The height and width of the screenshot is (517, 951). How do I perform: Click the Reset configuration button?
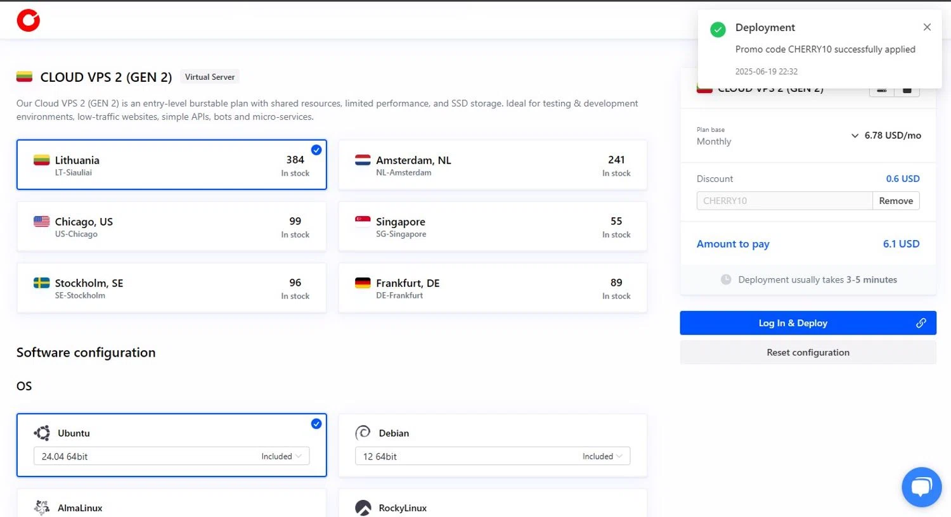click(x=808, y=352)
